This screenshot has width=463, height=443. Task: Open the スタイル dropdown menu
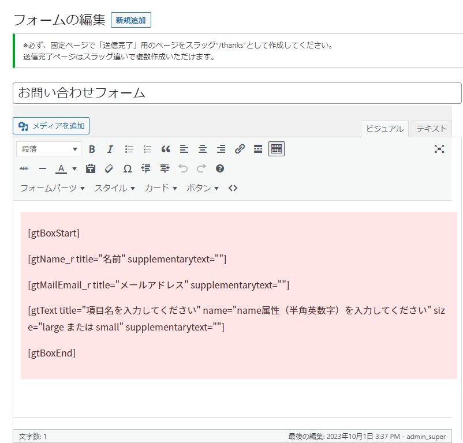pos(115,188)
